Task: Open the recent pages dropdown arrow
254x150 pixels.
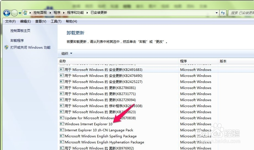Action: (20, 13)
